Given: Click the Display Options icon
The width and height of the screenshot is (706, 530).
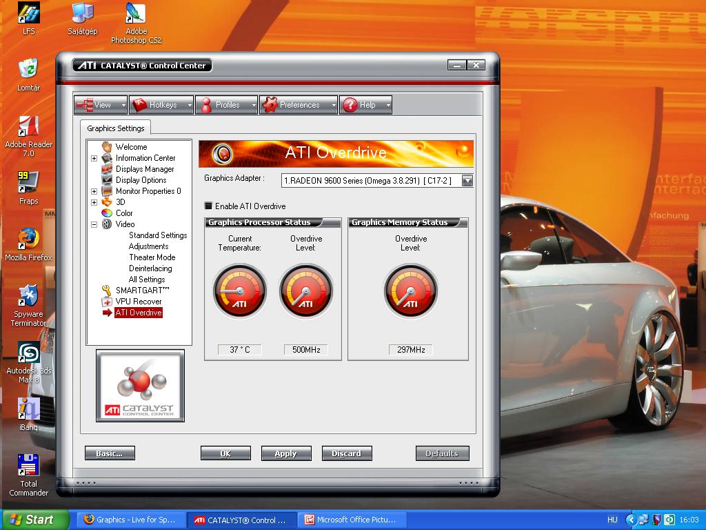Looking at the screenshot, I should (x=107, y=180).
